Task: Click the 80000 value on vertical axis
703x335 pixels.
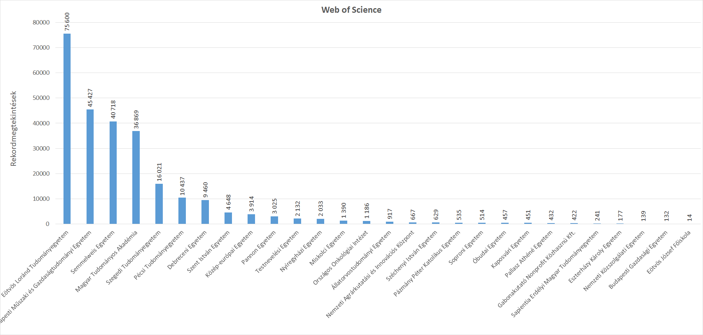Action: click(x=41, y=22)
